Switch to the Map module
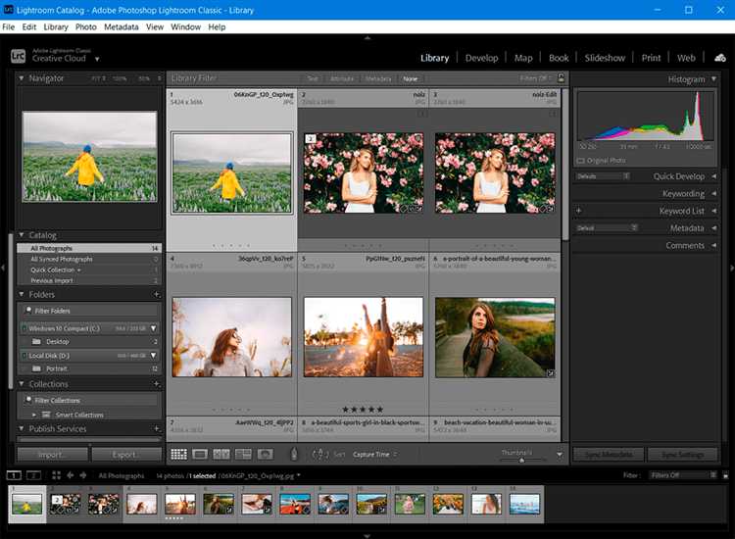The width and height of the screenshot is (735, 539). 523,58
